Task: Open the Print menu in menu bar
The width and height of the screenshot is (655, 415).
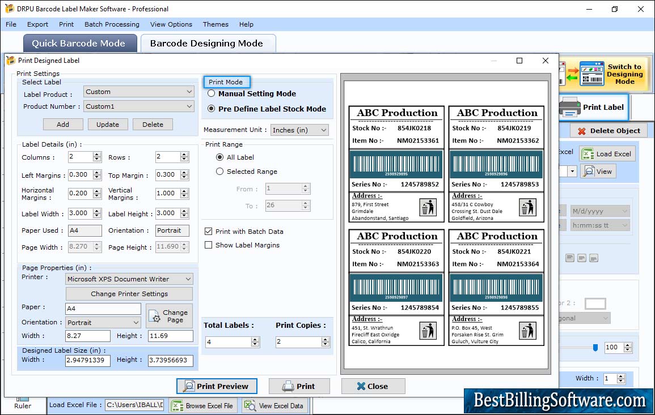Action: pos(66,24)
